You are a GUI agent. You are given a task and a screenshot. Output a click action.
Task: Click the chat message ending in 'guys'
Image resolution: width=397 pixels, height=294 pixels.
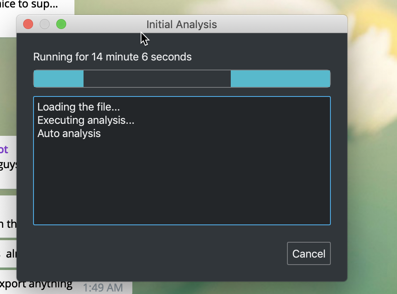tap(7, 164)
